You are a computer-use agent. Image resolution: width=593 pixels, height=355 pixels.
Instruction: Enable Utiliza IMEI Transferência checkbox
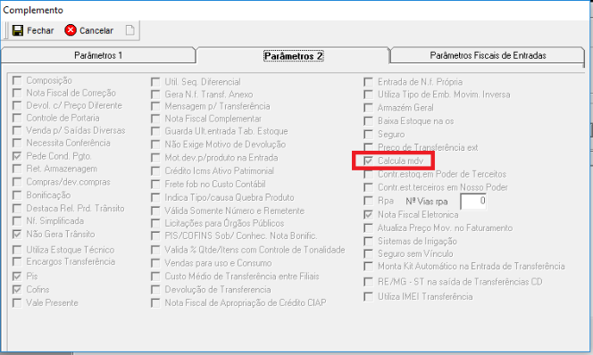click(368, 296)
